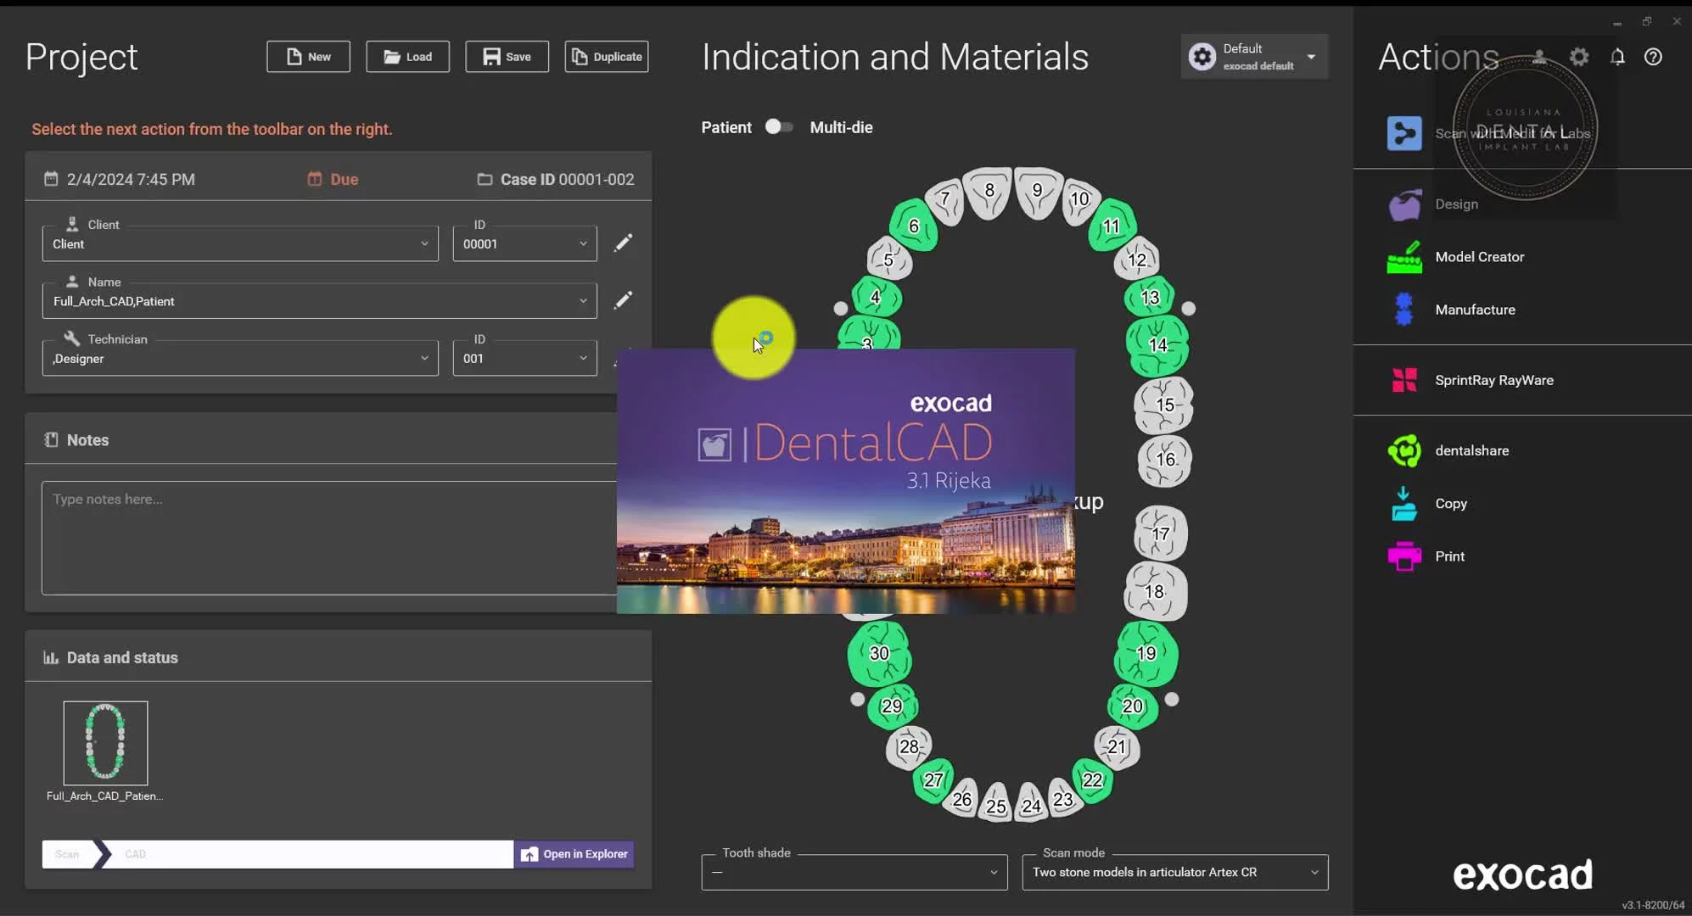Screen dimensions: 1692x916
Task: Save the current project
Action: 507,57
